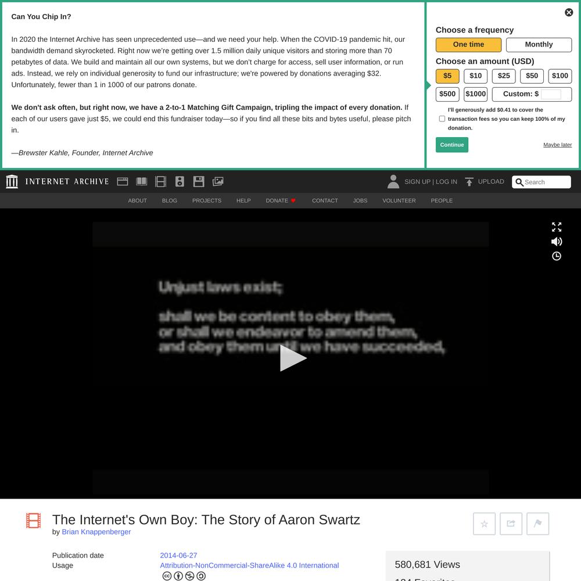581x581 pixels.
Task: Click the ShareAlike license icon
Action: 201,576
